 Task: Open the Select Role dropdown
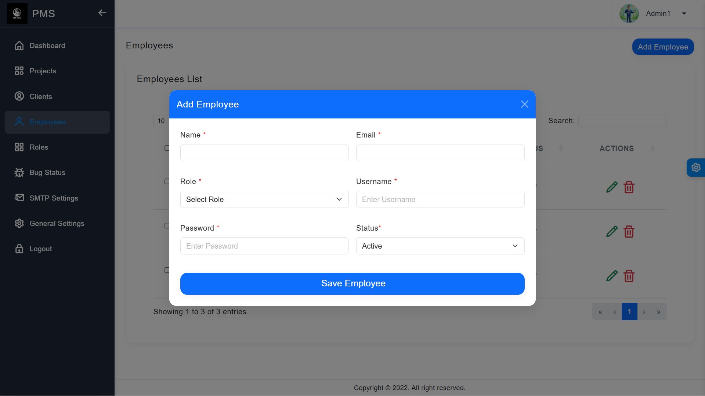click(x=264, y=199)
